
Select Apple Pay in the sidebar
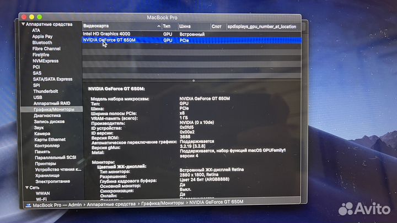42,36
